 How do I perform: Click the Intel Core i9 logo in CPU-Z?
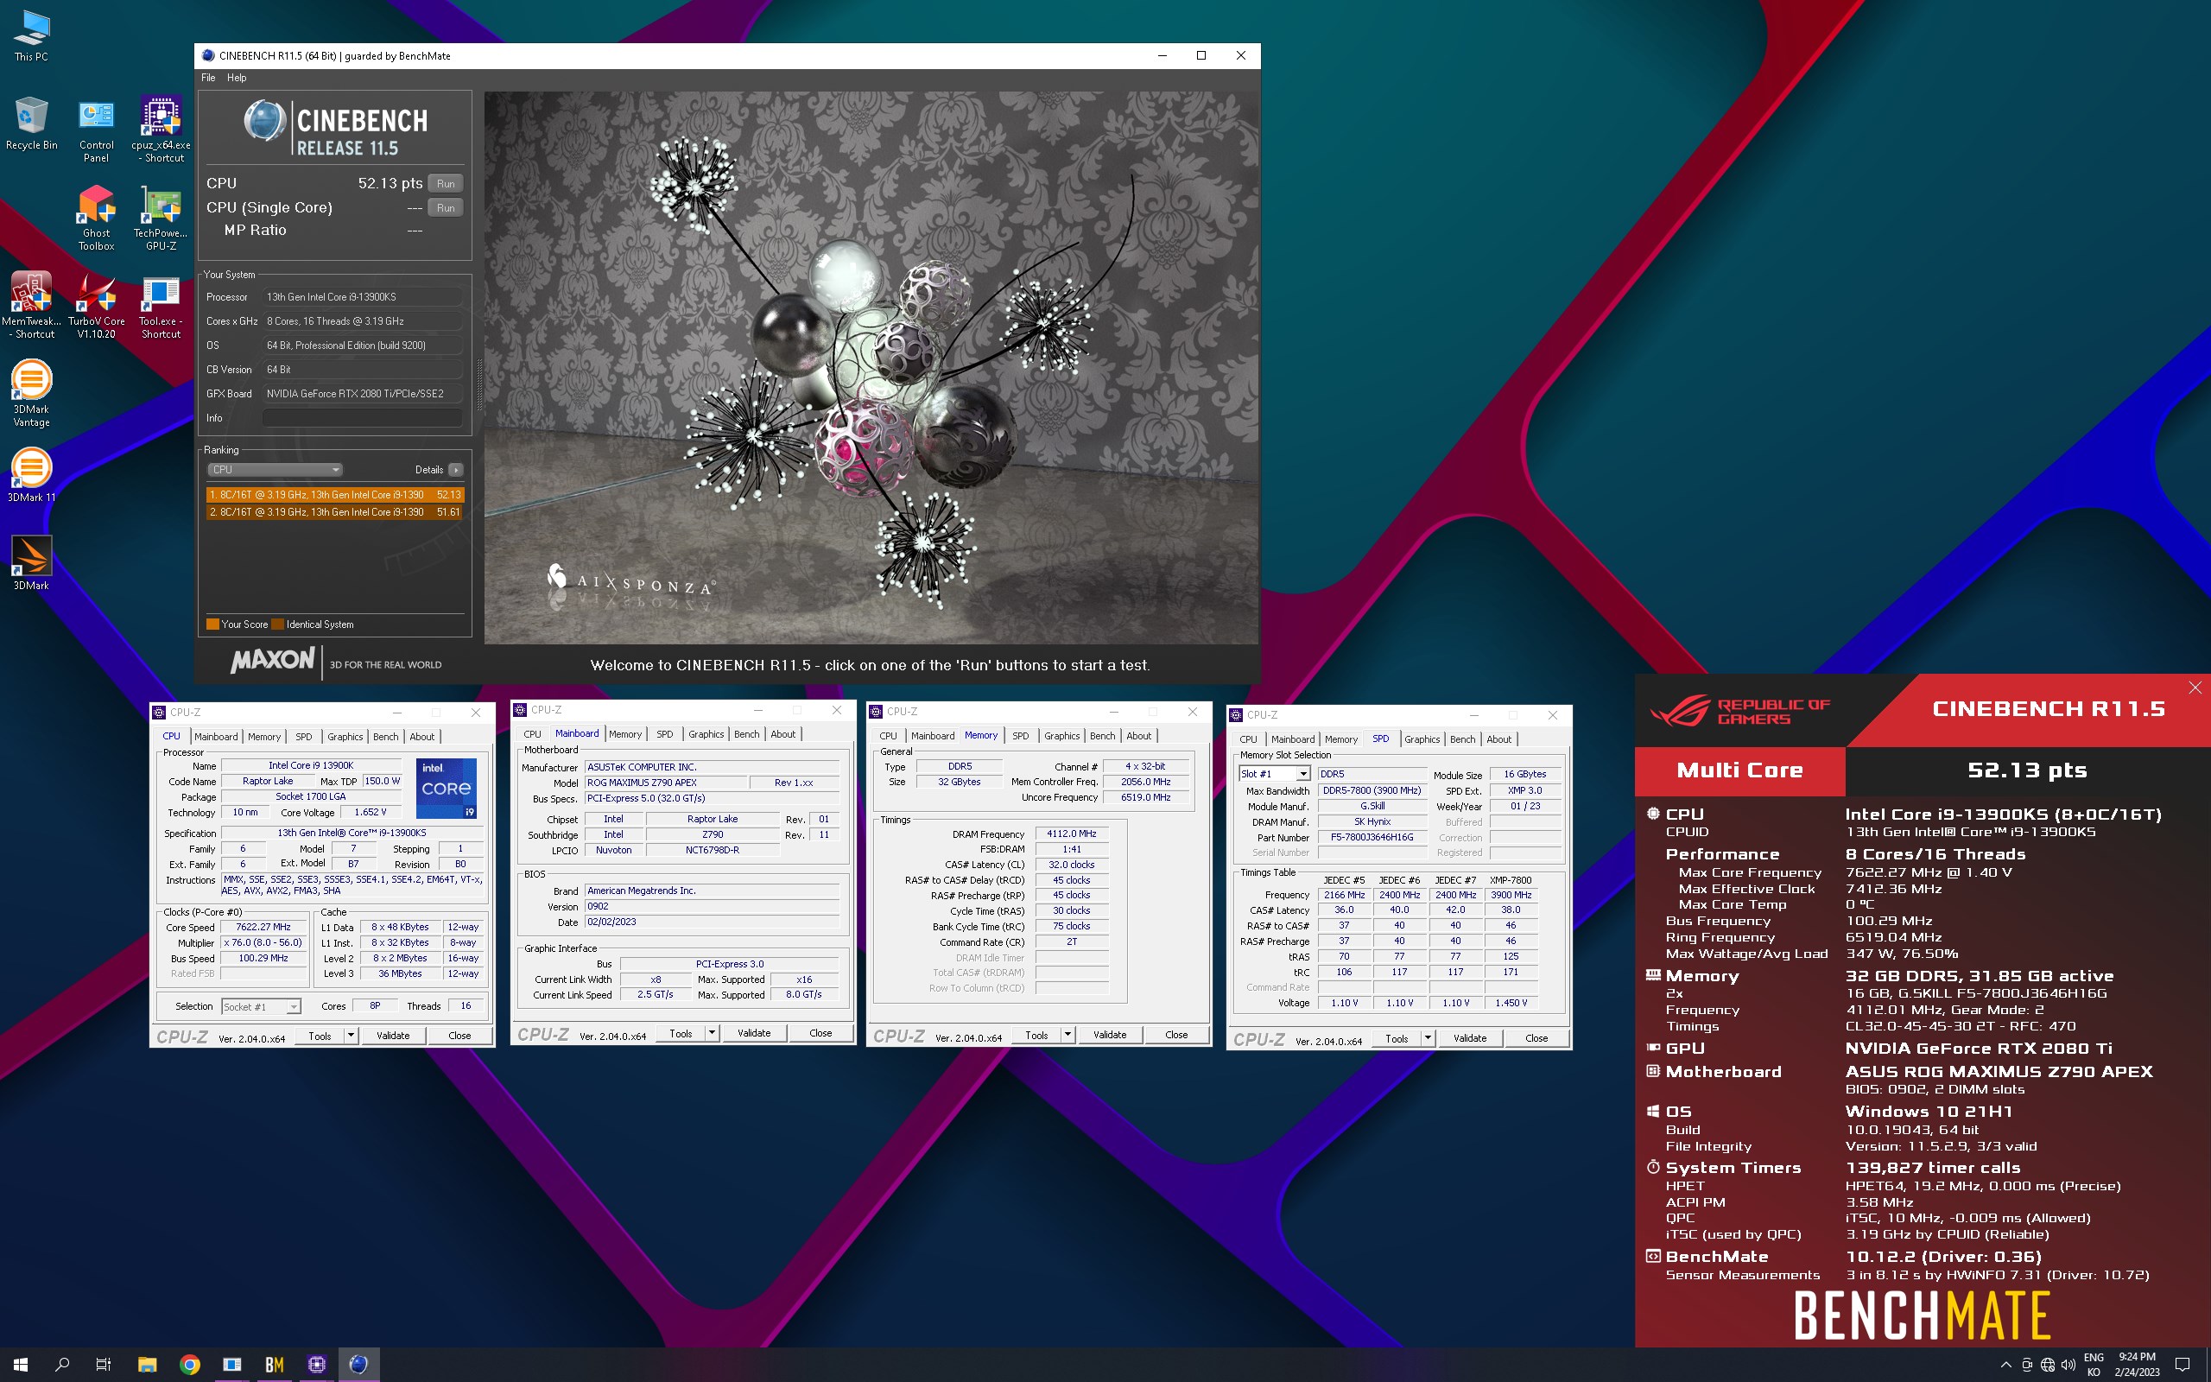click(x=447, y=788)
